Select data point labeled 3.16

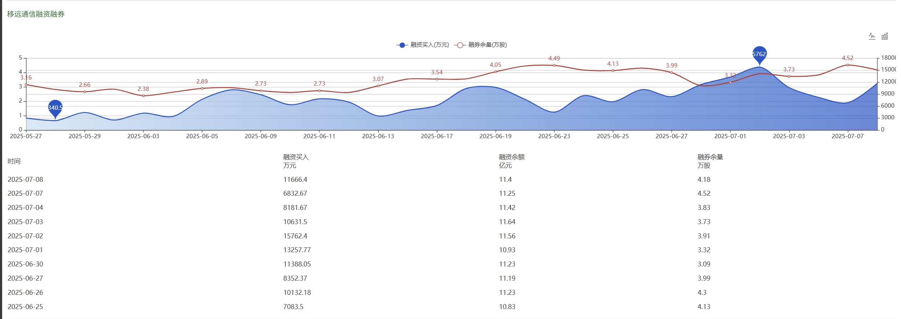pyautogui.click(x=26, y=85)
